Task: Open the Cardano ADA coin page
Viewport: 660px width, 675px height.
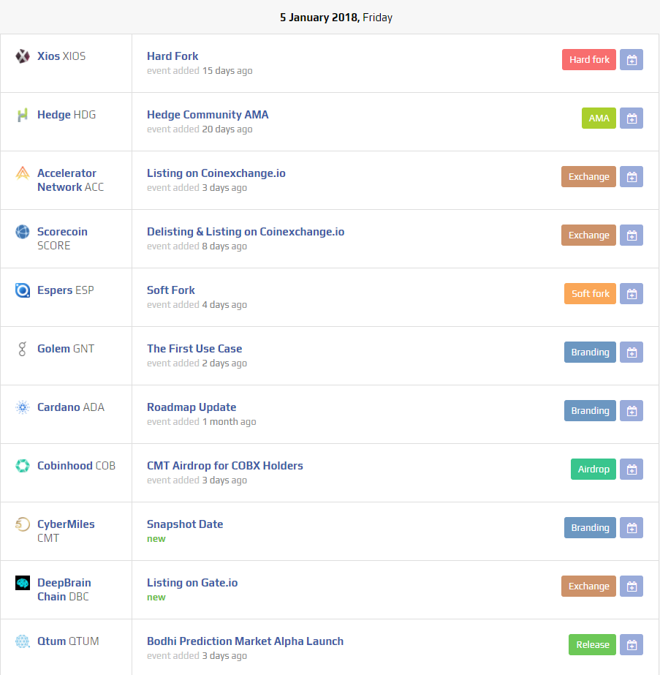Action: pos(71,407)
